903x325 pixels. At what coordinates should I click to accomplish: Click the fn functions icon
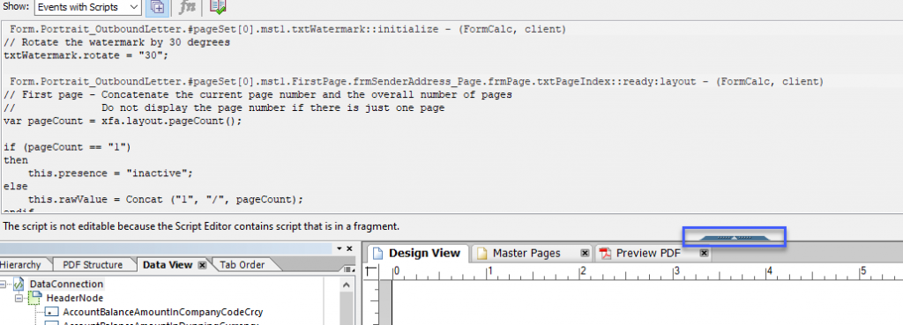(x=188, y=7)
